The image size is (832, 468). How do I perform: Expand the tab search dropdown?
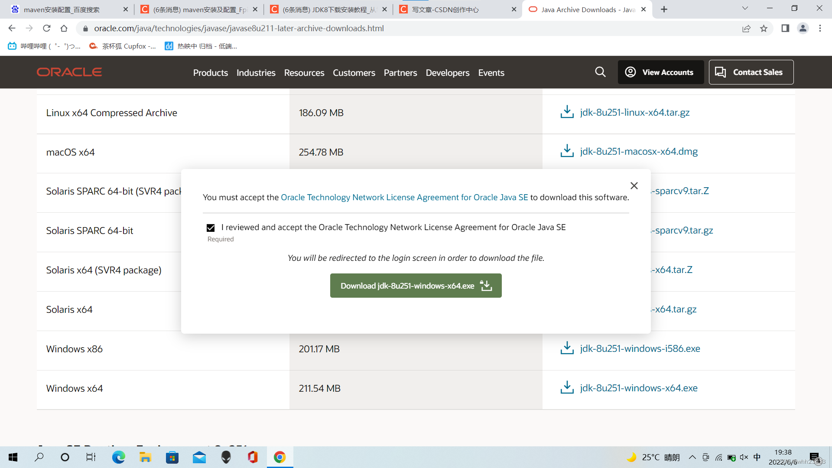click(745, 8)
